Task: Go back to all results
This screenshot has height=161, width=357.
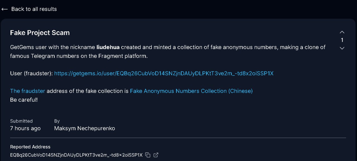Action: [x=34, y=9]
